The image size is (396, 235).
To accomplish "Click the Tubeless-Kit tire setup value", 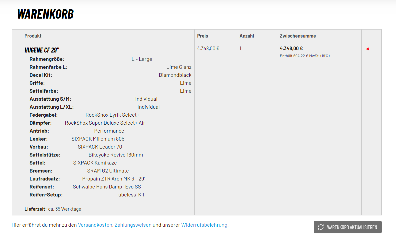I will click(x=130, y=195).
